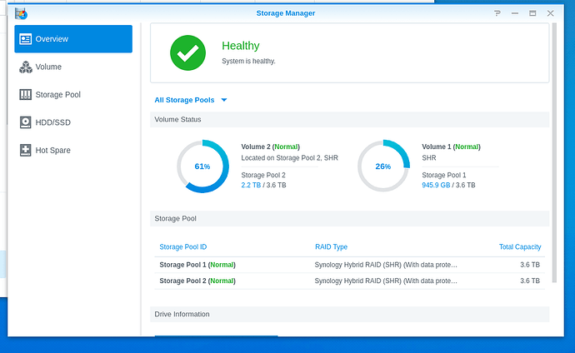Click the 945.9 GB used value link
Screen dimensions: 575x353
[436, 185]
